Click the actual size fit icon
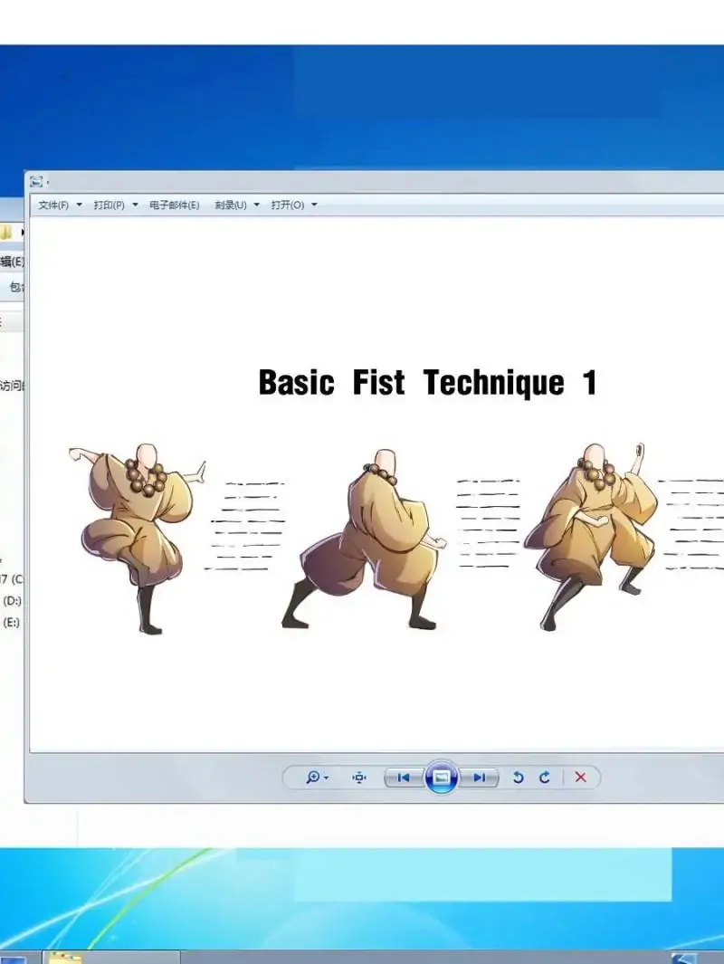Screen dimensions: 724x964 pos(359,778)
